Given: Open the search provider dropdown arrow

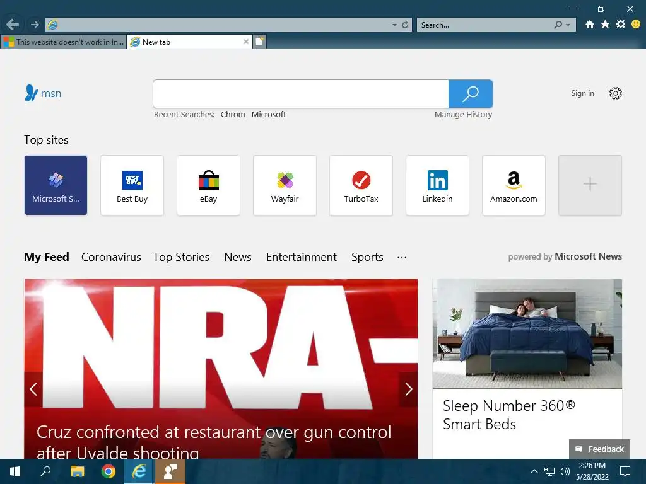Looking at the screenshot, I should [x=568, y=25].
